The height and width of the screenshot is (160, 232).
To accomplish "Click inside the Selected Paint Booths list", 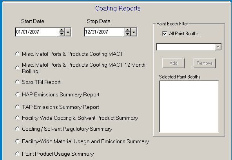I will tap(189, 107).
